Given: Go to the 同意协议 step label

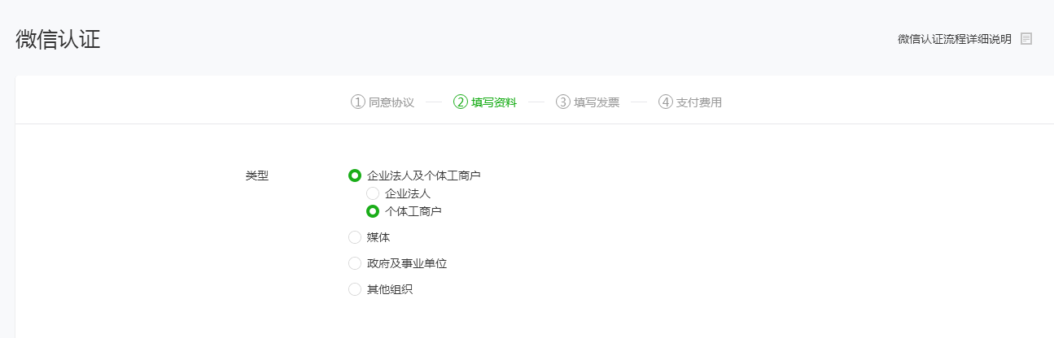Looking at the screenshot, I should 391,102.
